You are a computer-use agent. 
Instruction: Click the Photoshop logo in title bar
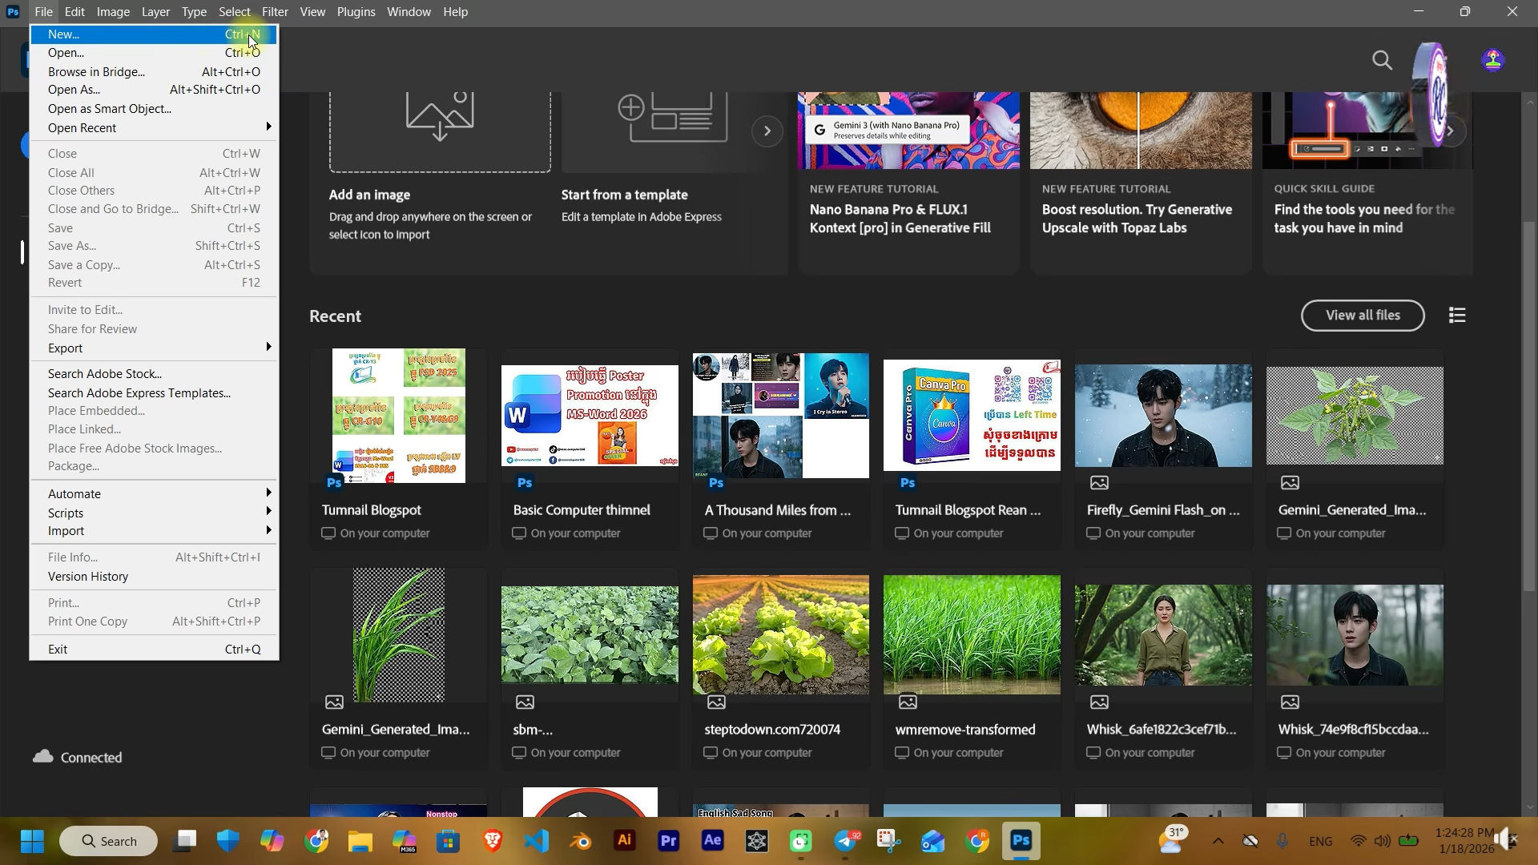13,11
